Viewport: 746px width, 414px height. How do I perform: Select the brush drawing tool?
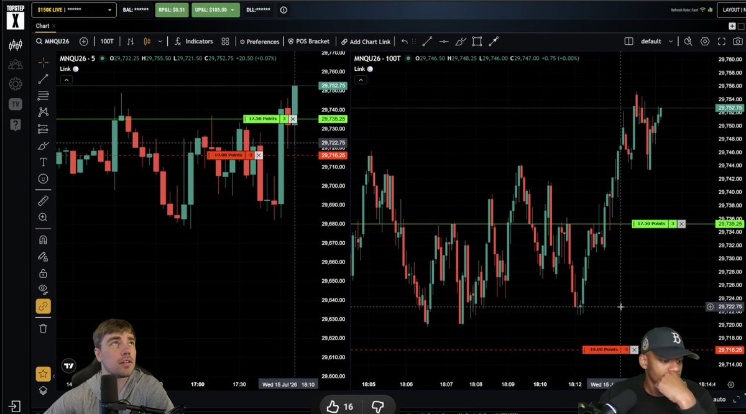pyautogui.click(x=43, y=145)
